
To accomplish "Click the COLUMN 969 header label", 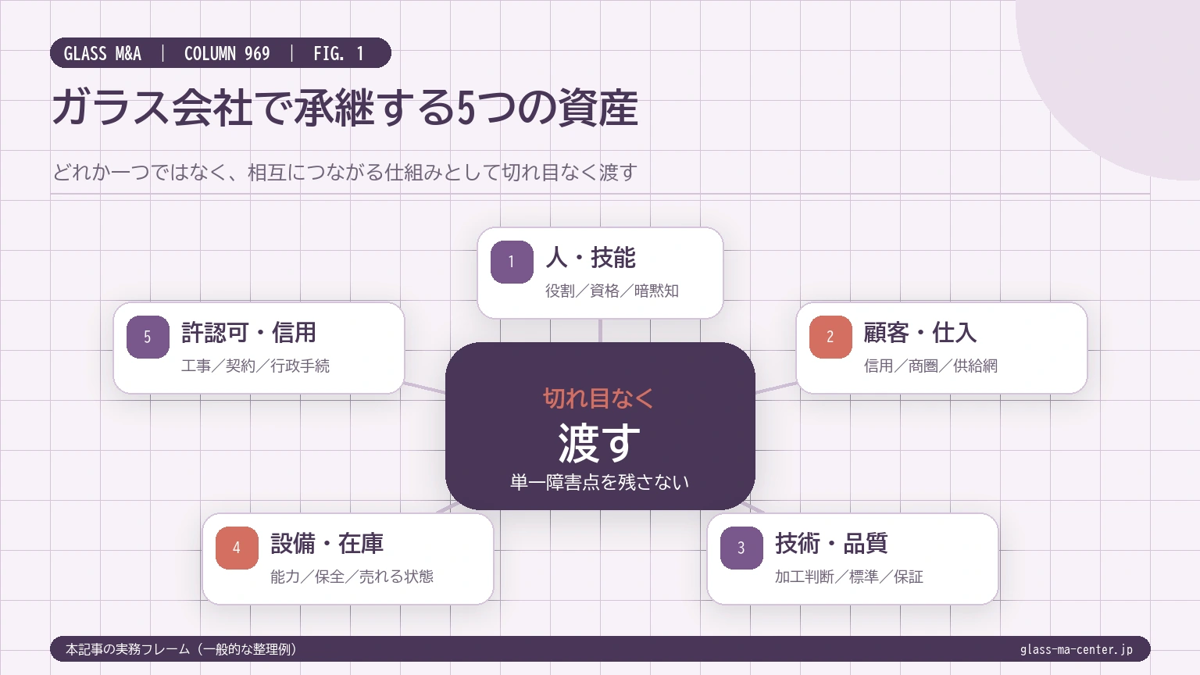I will (227, 53).
